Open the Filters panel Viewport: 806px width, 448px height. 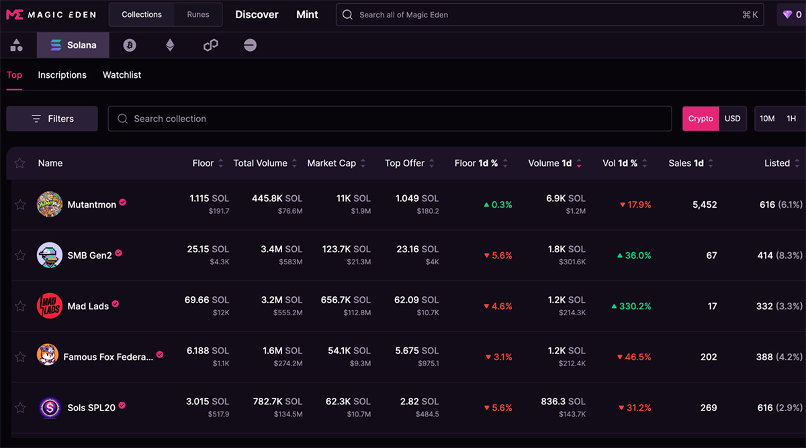[52, 119]
